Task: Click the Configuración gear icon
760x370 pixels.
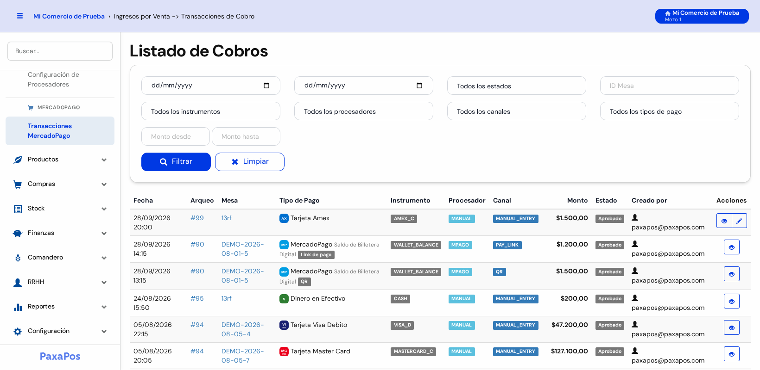Action: [18, 331]
